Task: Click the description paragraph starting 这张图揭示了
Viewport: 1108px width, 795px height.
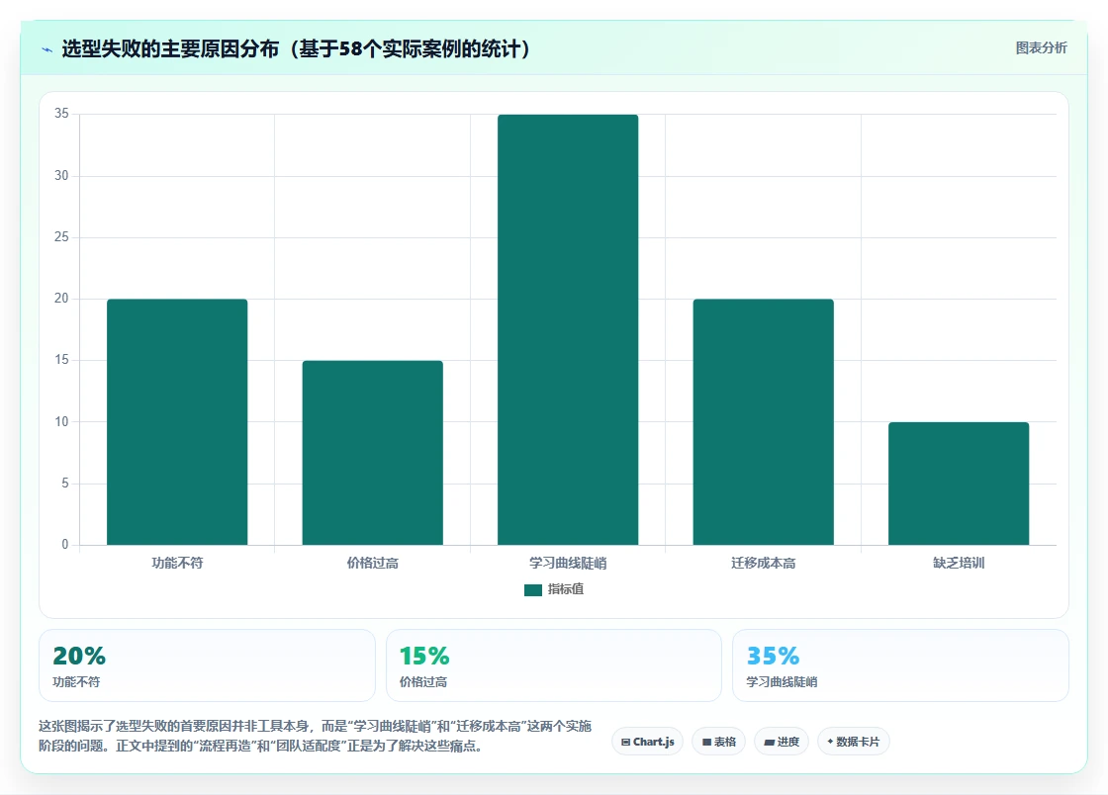Action: click(x=316, y=736)
